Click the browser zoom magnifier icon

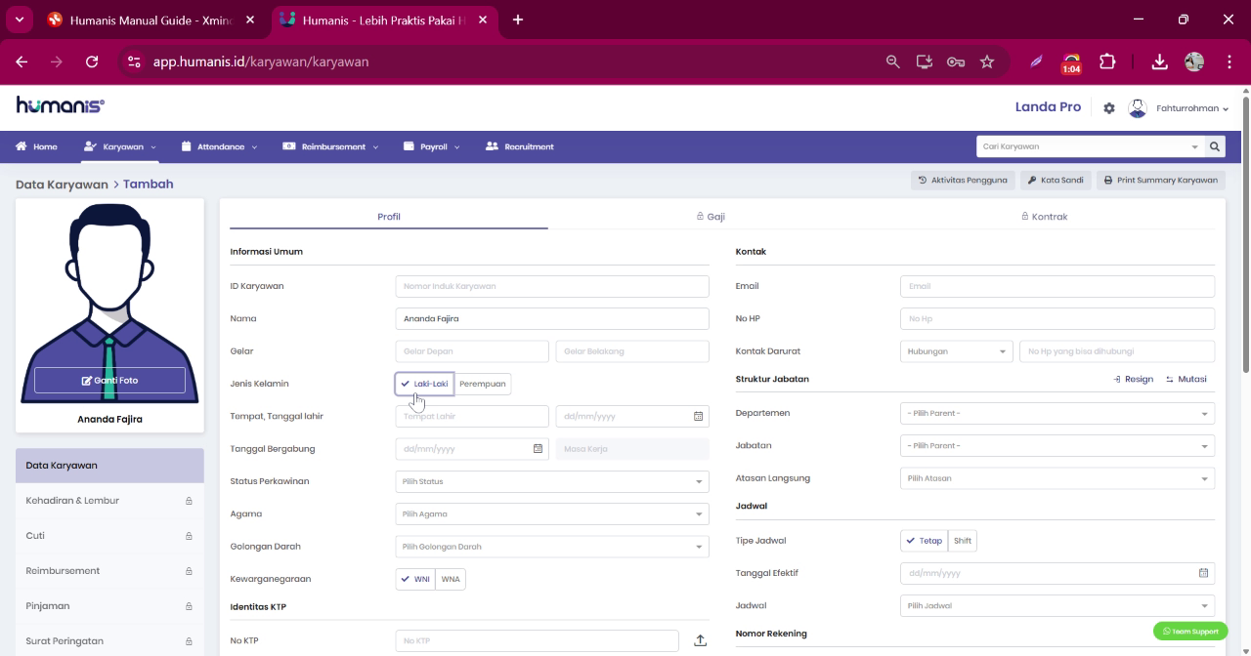click(x=892, y=61)
